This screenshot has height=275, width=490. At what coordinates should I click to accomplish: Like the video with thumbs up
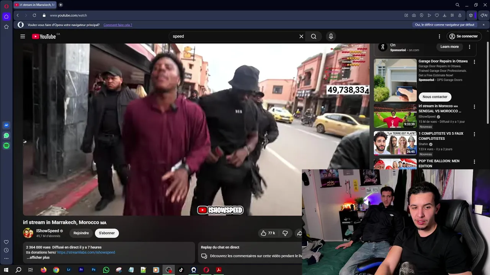coord(268,233)
